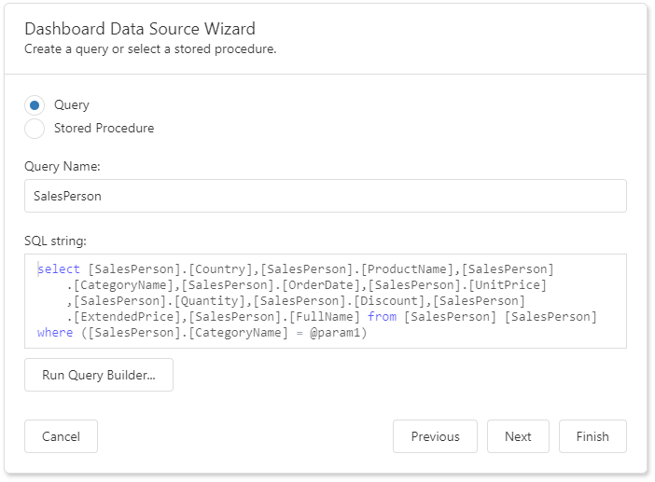
Task: Select the Query radio button
Action: click(x=35, y=105)
